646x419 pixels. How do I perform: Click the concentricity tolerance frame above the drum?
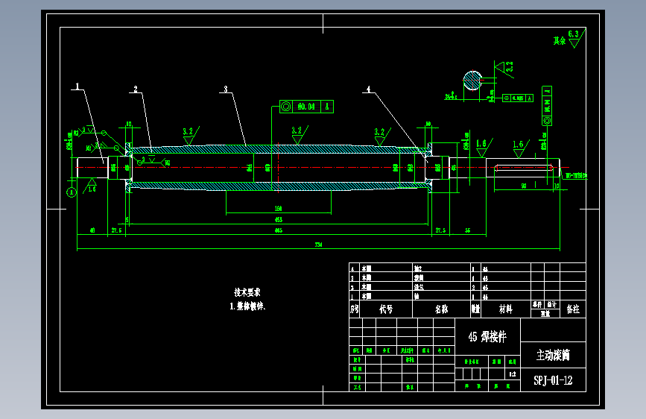pyautogui.click(x=306, y=107)
